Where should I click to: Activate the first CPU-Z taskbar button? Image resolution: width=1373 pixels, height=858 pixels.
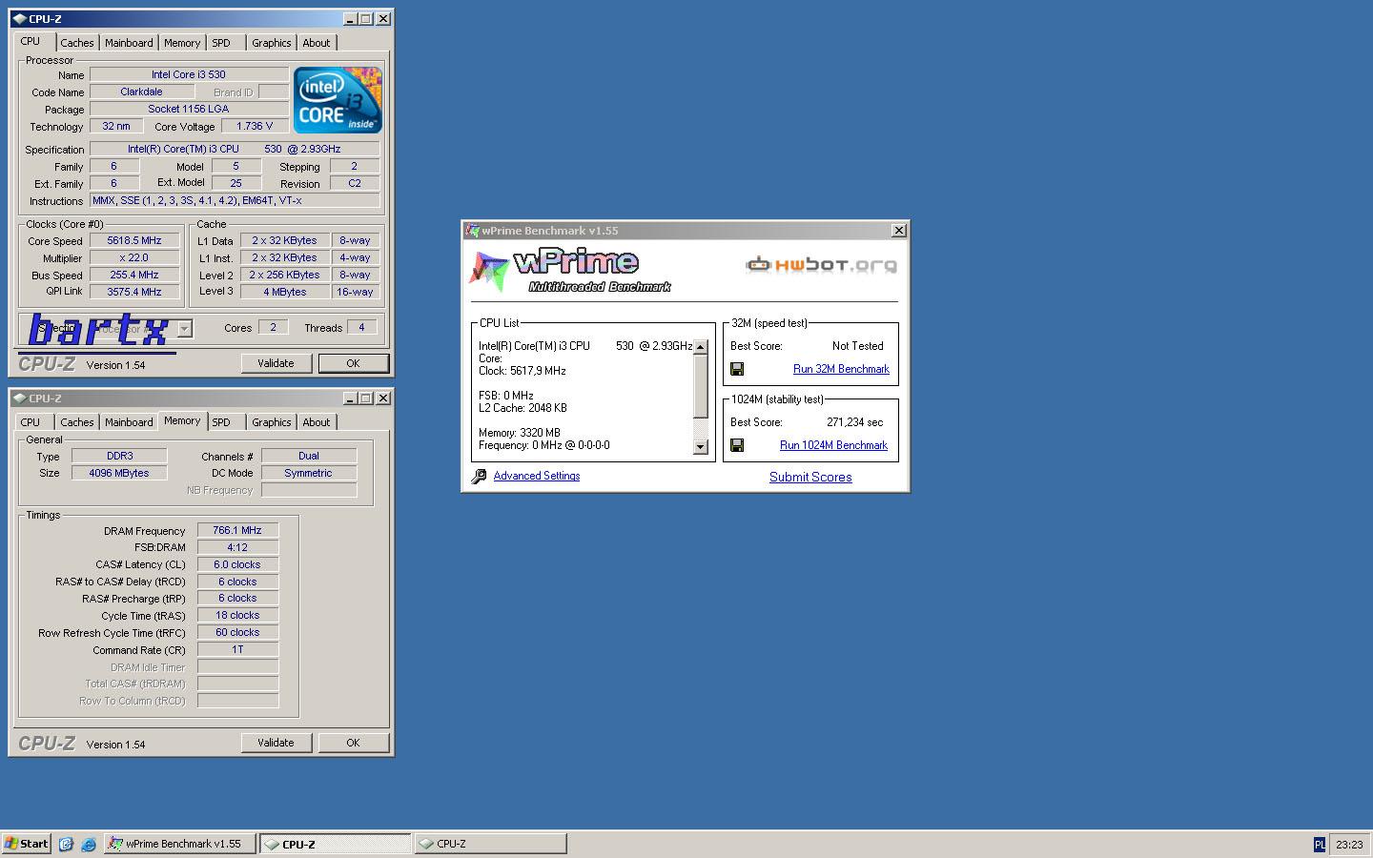335,844
